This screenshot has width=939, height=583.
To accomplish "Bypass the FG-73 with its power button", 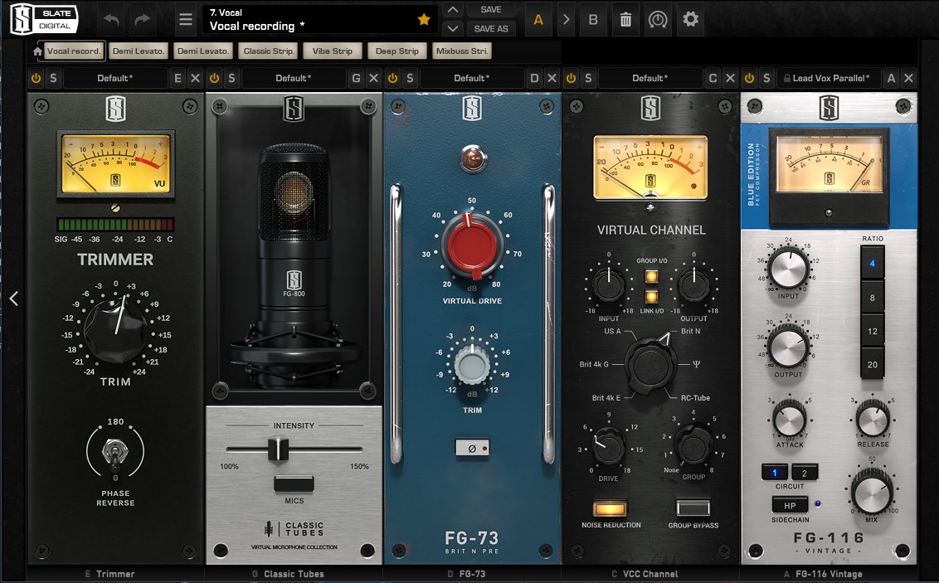I will tap(393, 78).
